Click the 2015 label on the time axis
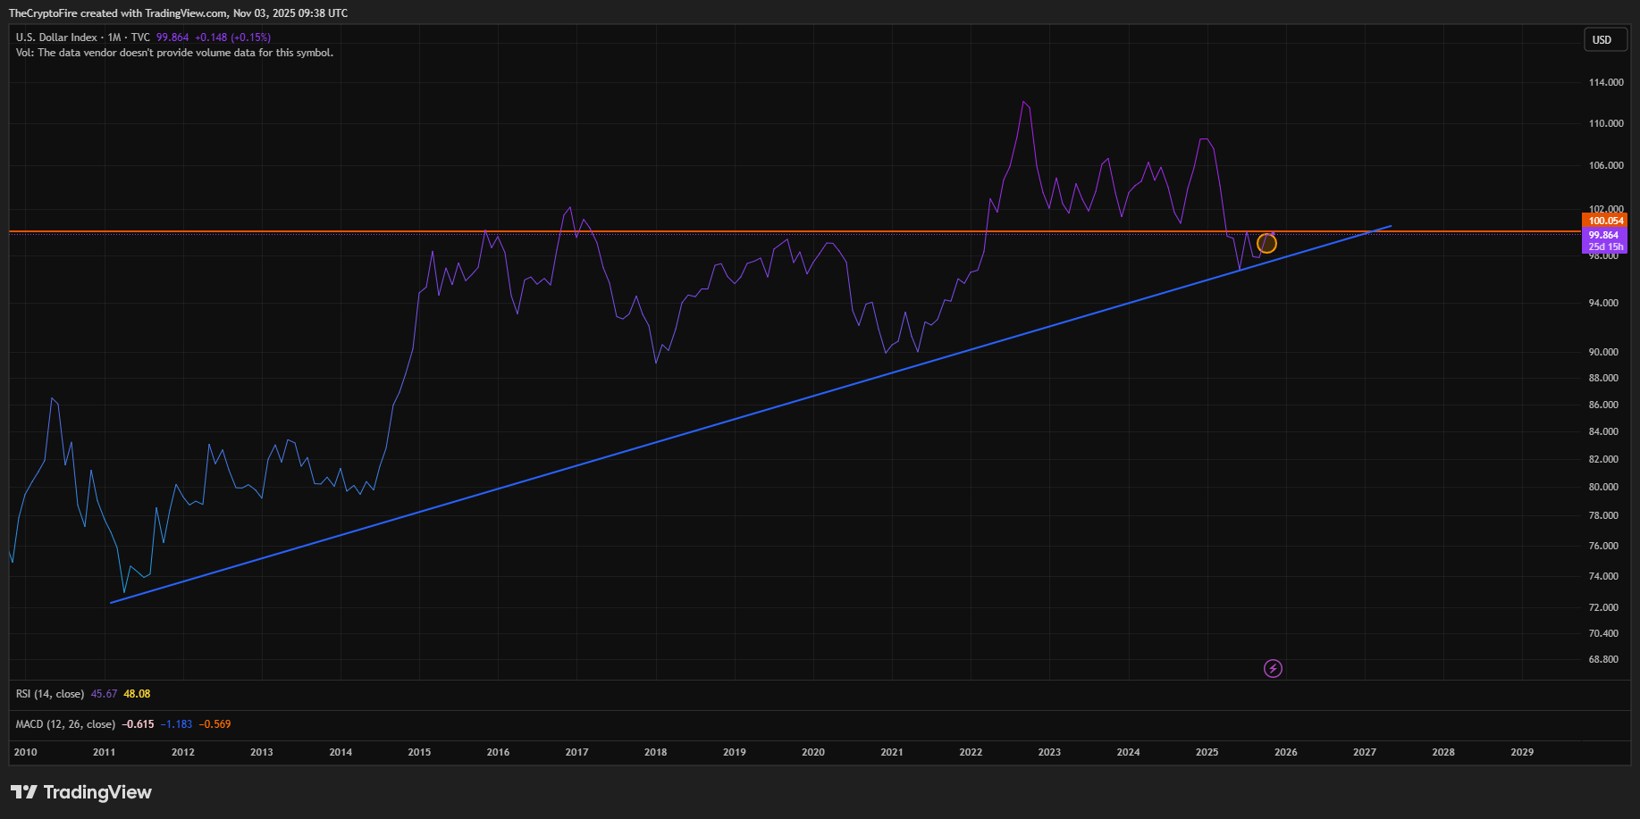This screenshot has height=819, width=1640. tap(419, 752)
